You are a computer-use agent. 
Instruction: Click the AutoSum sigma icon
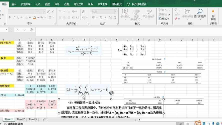pos(176,10)
